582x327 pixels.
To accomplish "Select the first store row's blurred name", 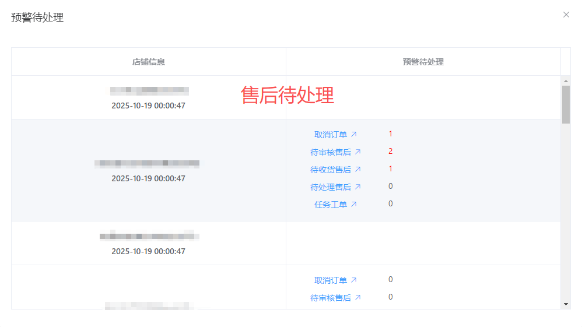I will (x=149, y=90).
